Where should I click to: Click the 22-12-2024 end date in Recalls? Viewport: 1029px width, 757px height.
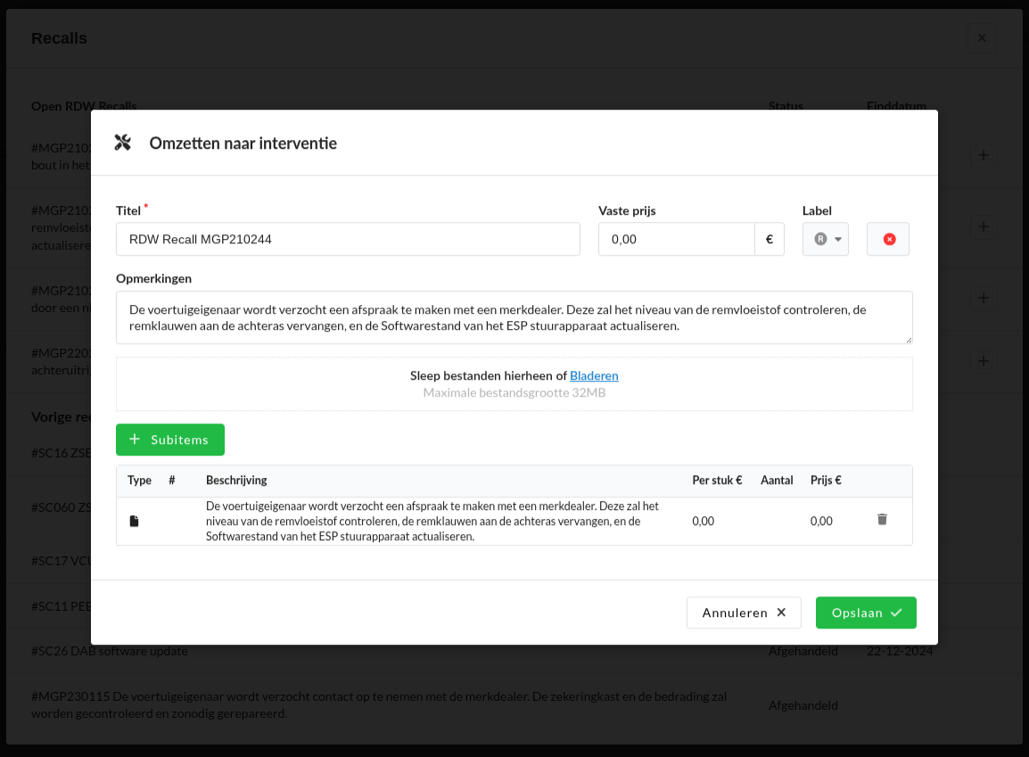(x=900, y=651)
